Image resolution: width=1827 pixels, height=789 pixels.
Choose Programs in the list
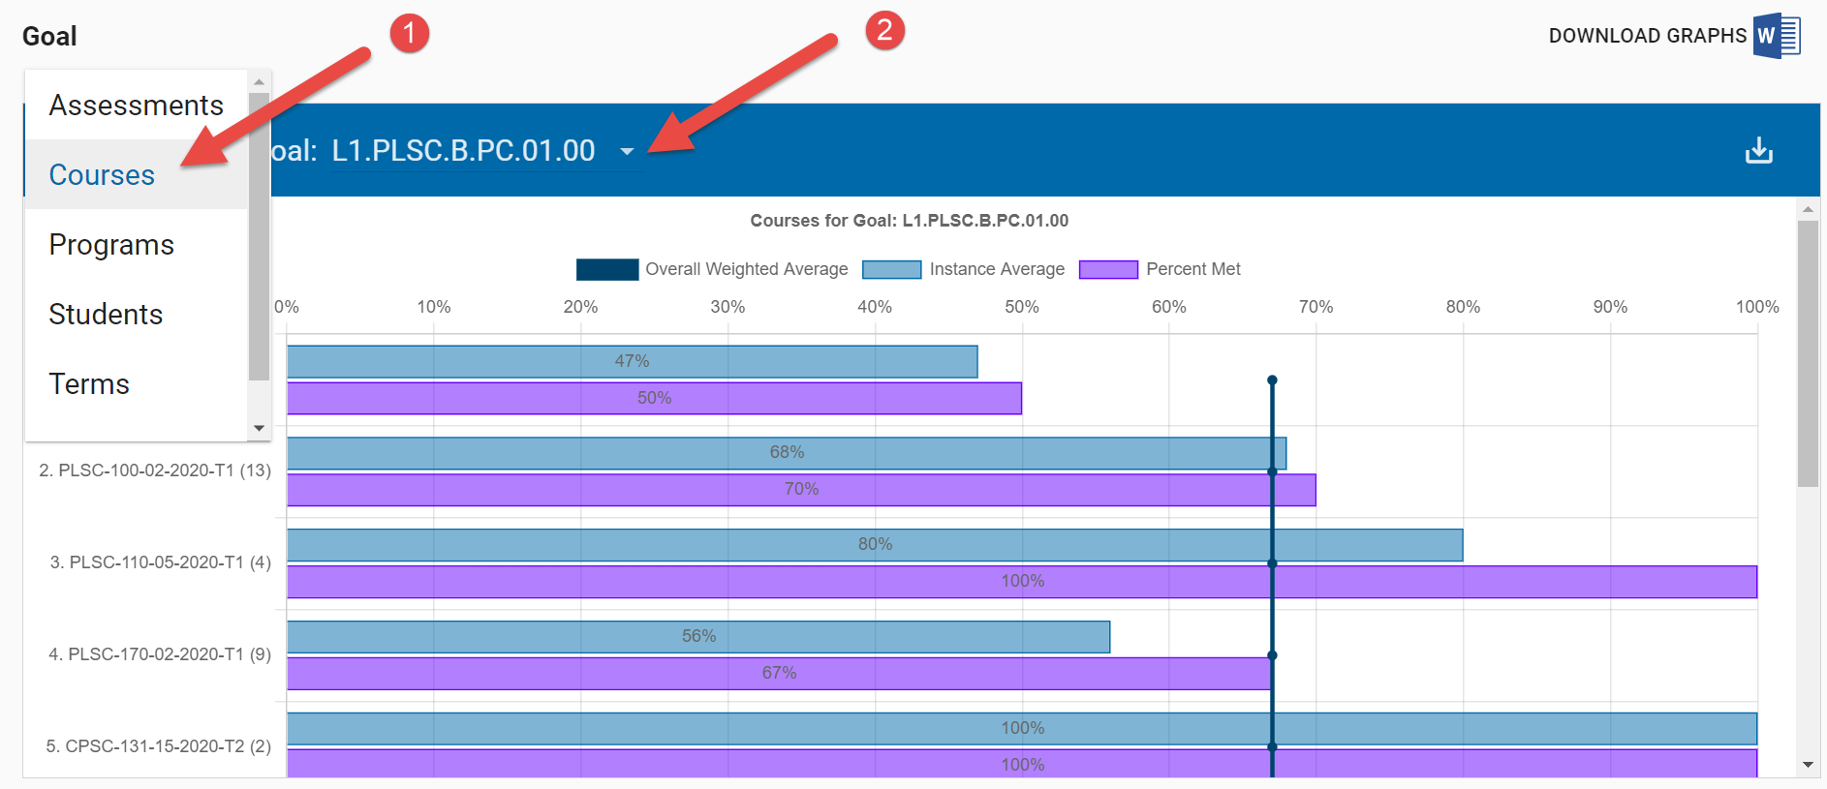point(111,245)
